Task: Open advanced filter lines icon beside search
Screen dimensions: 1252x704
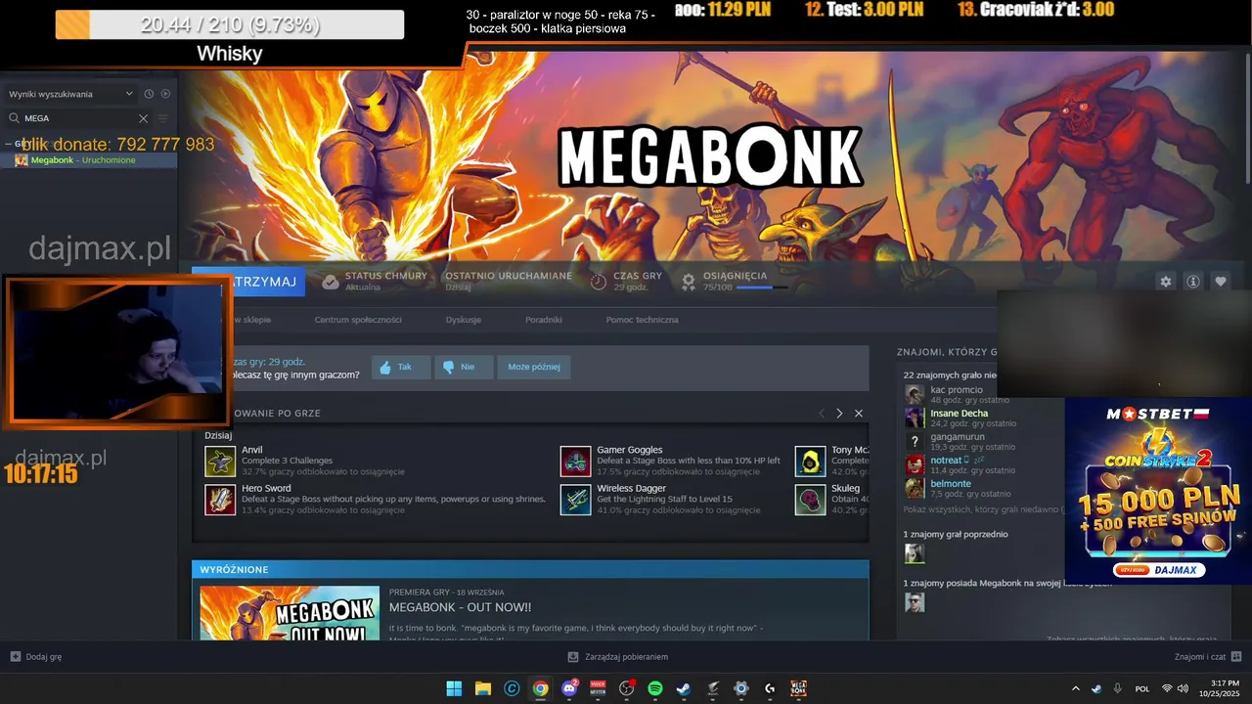Action: [x=163, y=118]
